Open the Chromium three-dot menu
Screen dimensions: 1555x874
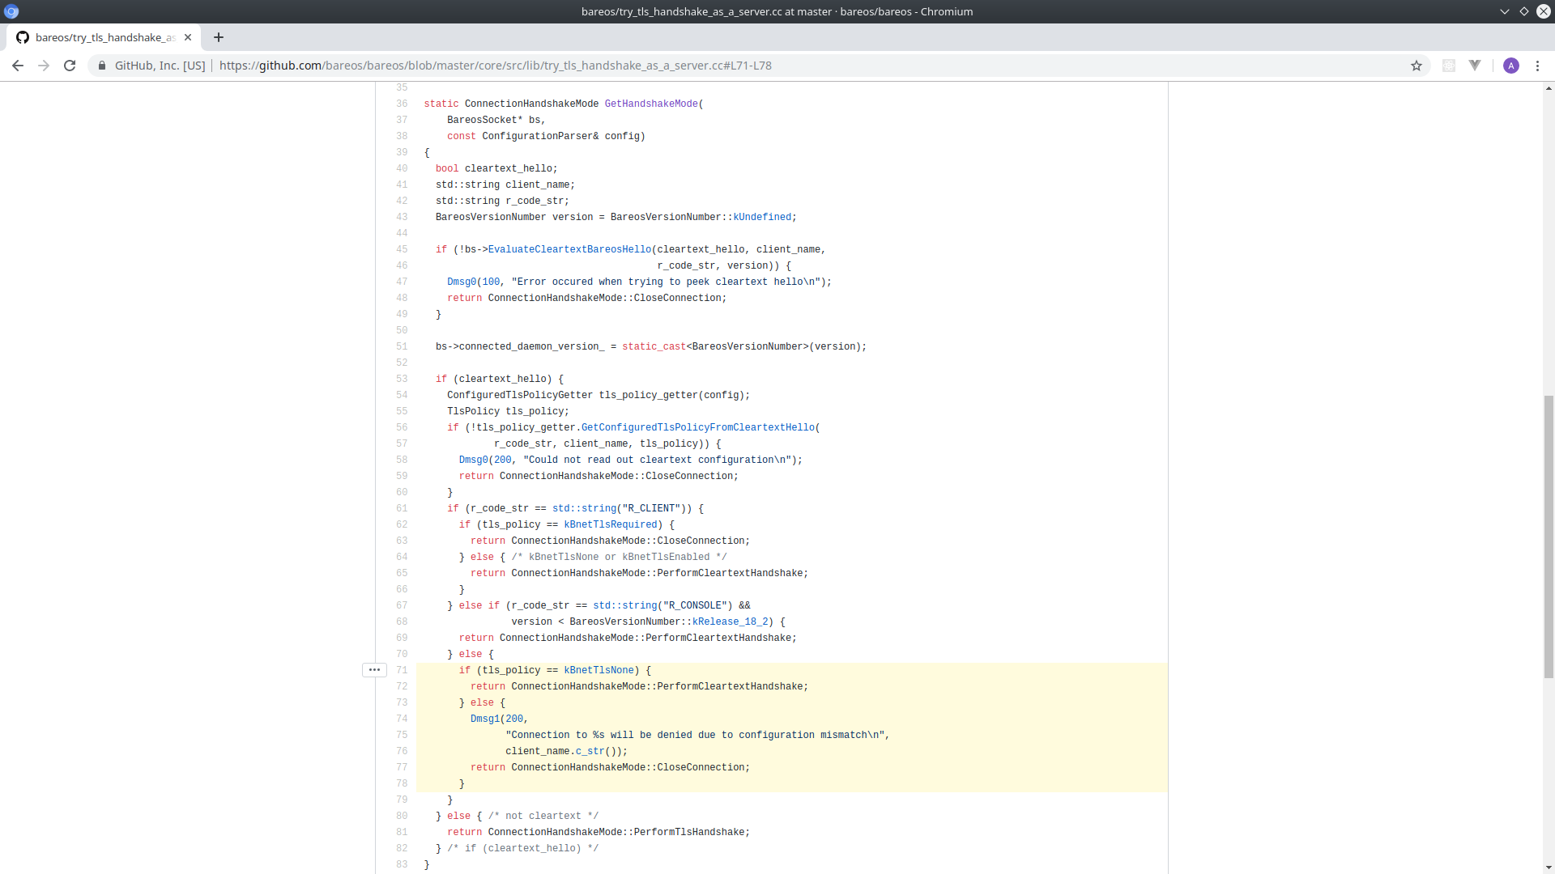1537,66
